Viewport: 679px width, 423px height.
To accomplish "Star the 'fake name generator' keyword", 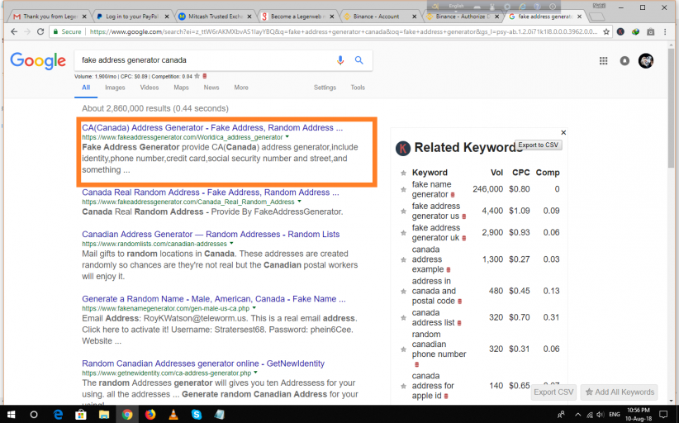I will click(403, 189).
